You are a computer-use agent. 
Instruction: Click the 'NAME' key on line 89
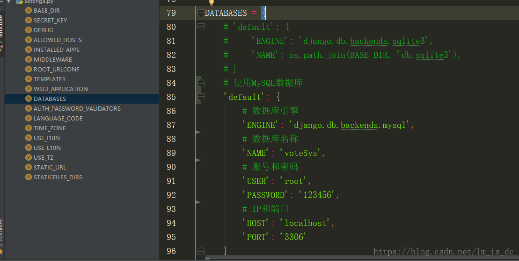click(x=256, y=153)
